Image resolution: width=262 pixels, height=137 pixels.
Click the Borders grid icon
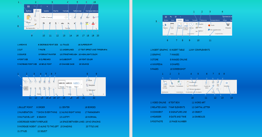53,89
